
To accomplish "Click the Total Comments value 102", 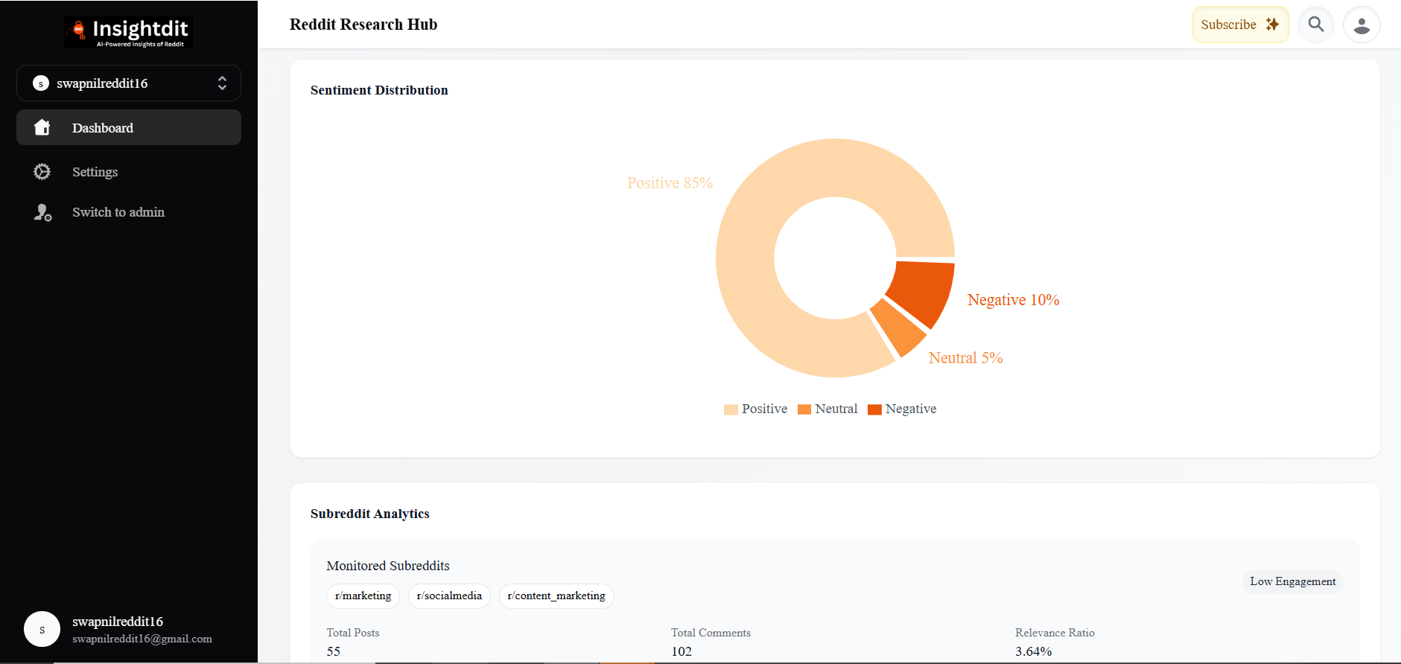I will pyautogui.click(x=682, y=651).
